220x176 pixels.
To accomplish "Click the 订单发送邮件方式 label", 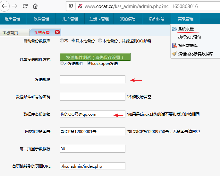I will click(x=35, y=60).
